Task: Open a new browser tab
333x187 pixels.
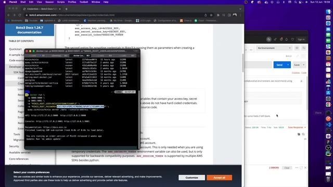Action: click(x=66, y=9)
